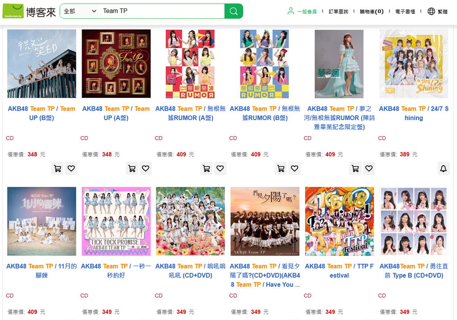Open the TICK TOCK PROMISE album cover
Viewport: 457px width, 320px height.
pos(116,221)
